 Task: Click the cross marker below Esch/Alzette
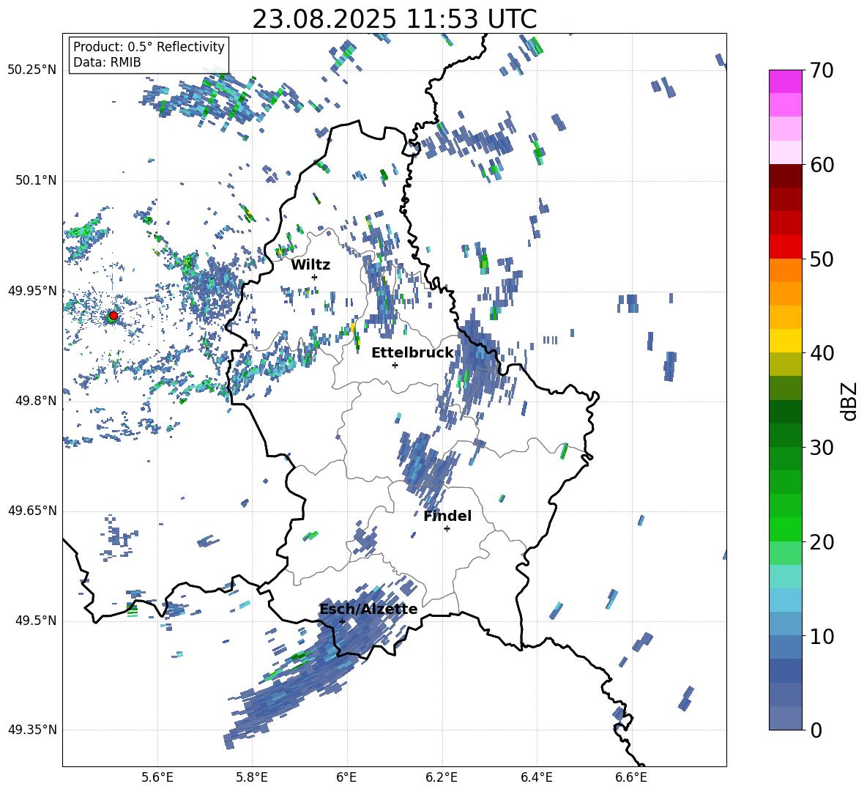342,621
